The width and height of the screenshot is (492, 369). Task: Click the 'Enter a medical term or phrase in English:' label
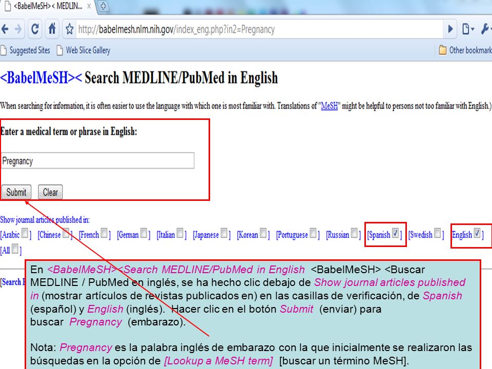(69, 132)
